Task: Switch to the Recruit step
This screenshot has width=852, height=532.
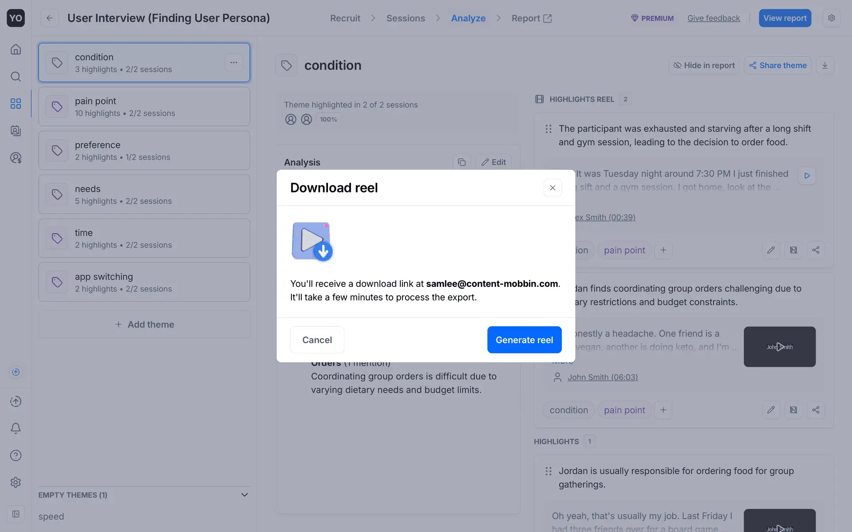Action: 345,18
